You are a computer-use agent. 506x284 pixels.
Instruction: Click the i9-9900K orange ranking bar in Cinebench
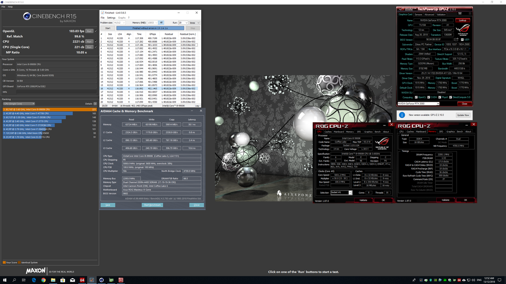tap(50, 109)
